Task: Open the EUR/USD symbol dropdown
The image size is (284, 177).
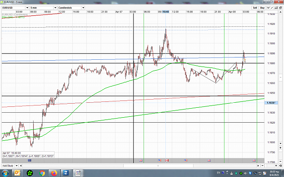Action: click(27, 8)
